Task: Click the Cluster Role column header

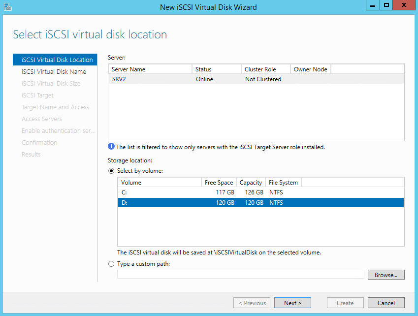Action: [265, 69]
